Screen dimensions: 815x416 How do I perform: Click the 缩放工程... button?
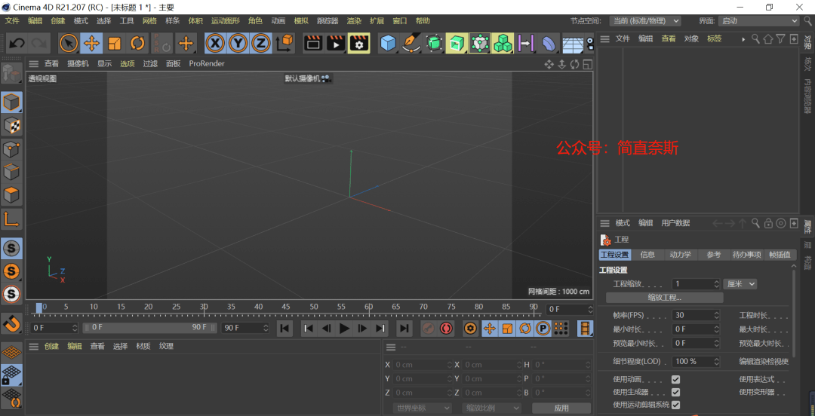[x=664, y=298]
